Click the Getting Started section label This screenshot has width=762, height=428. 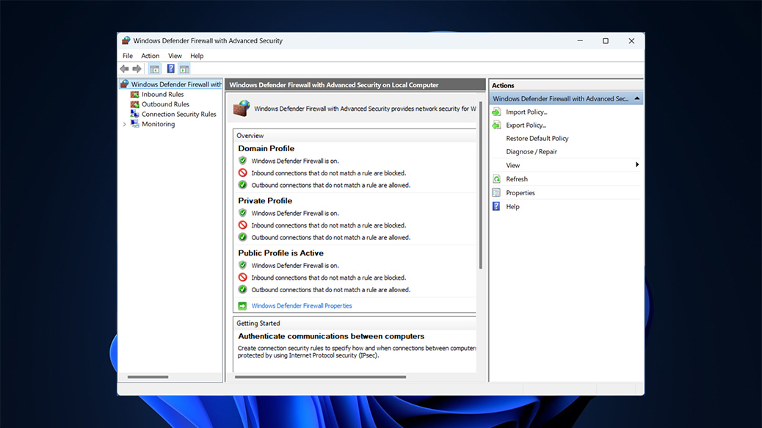(258, 323)
